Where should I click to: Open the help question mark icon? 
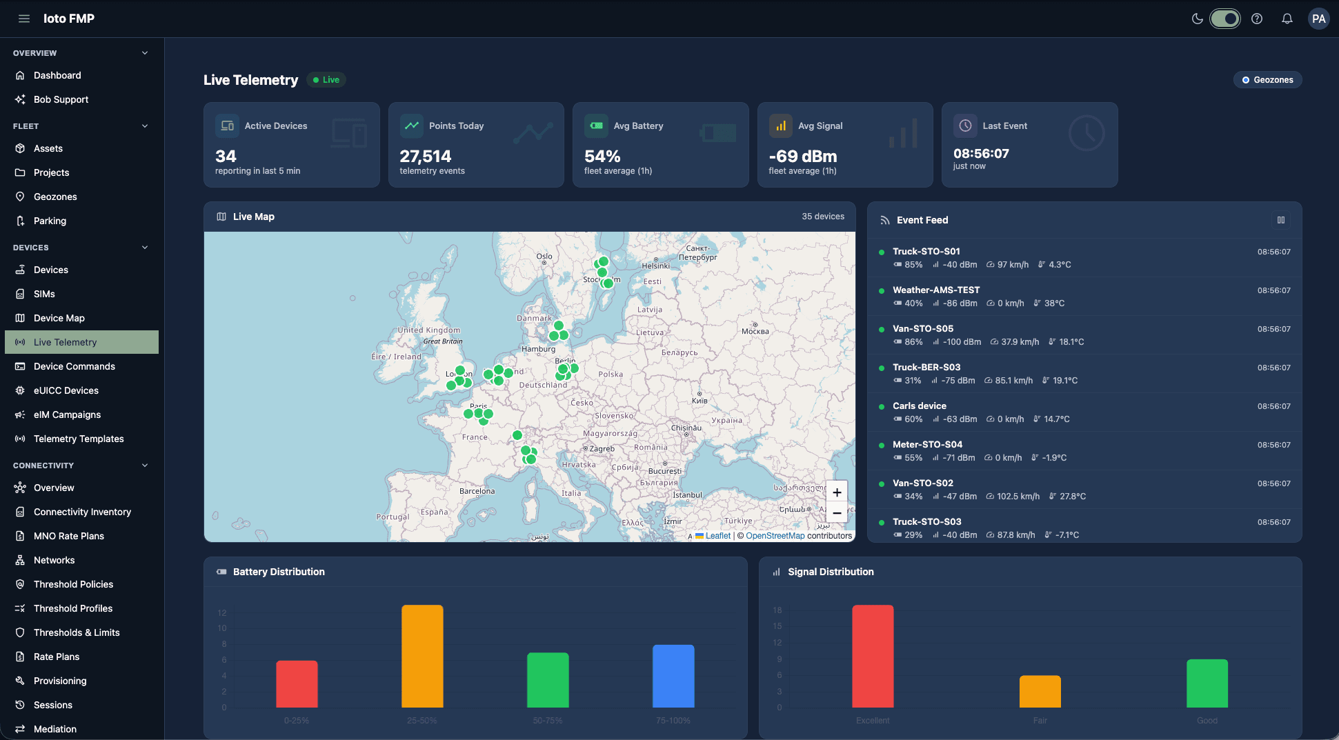click(1257, 19)
